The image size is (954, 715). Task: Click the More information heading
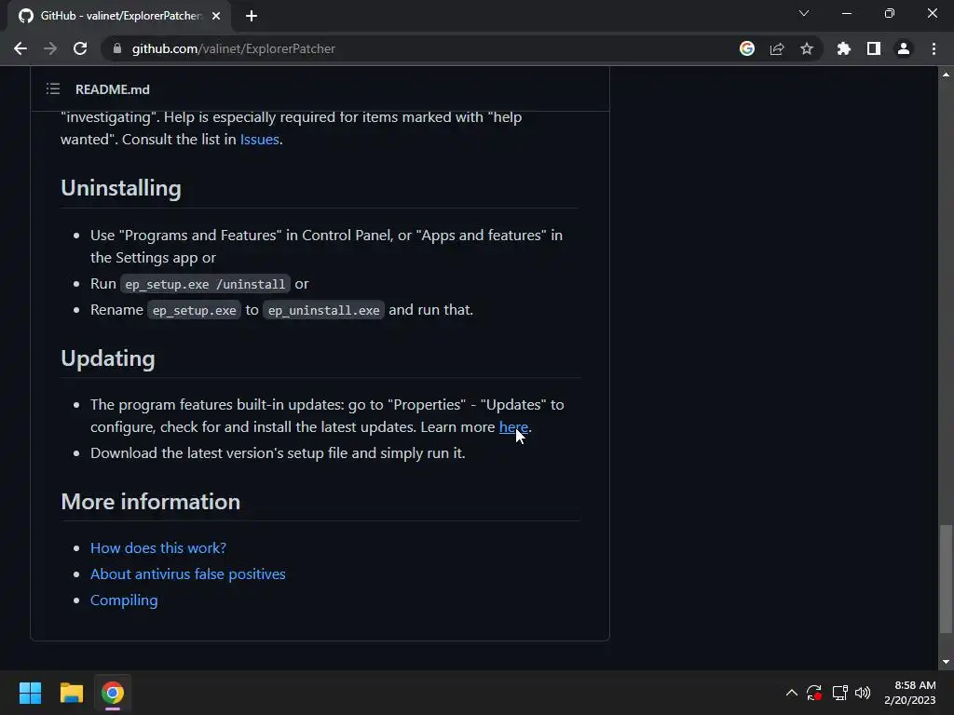point(150,502)
